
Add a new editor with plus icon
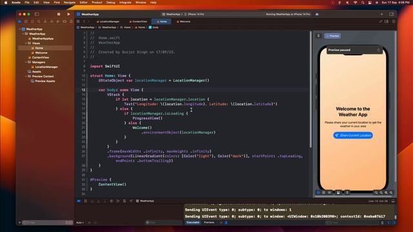coord(381,14)
